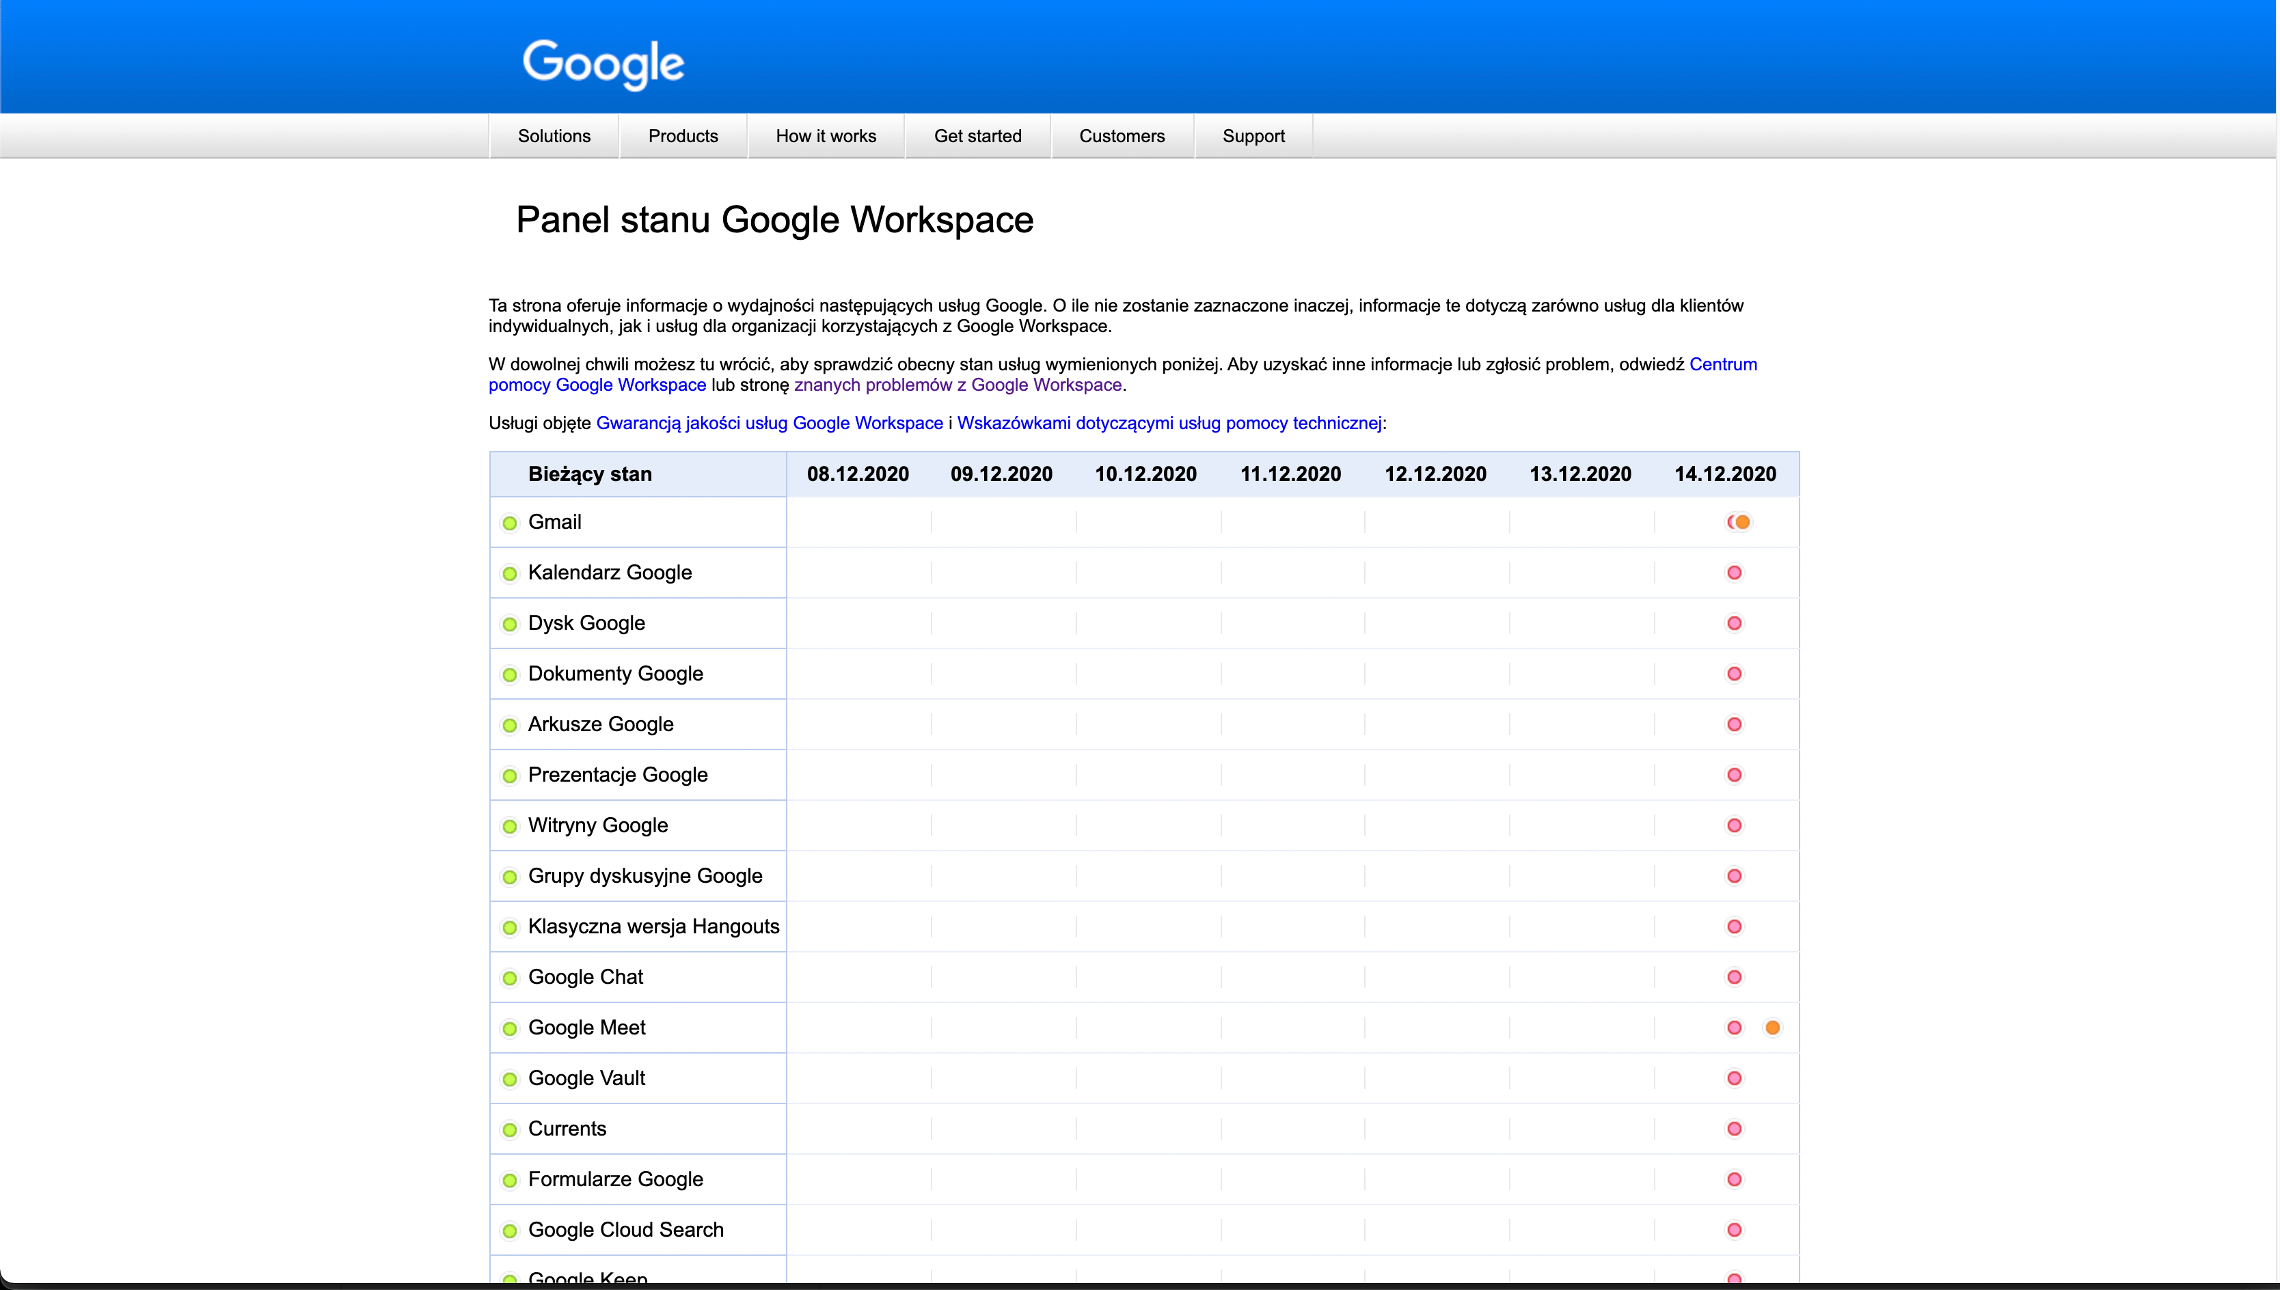Open Google Meet red outage marker
The height and width of the screenshot is (1290, 2280).
[x=1734, y=1027]
